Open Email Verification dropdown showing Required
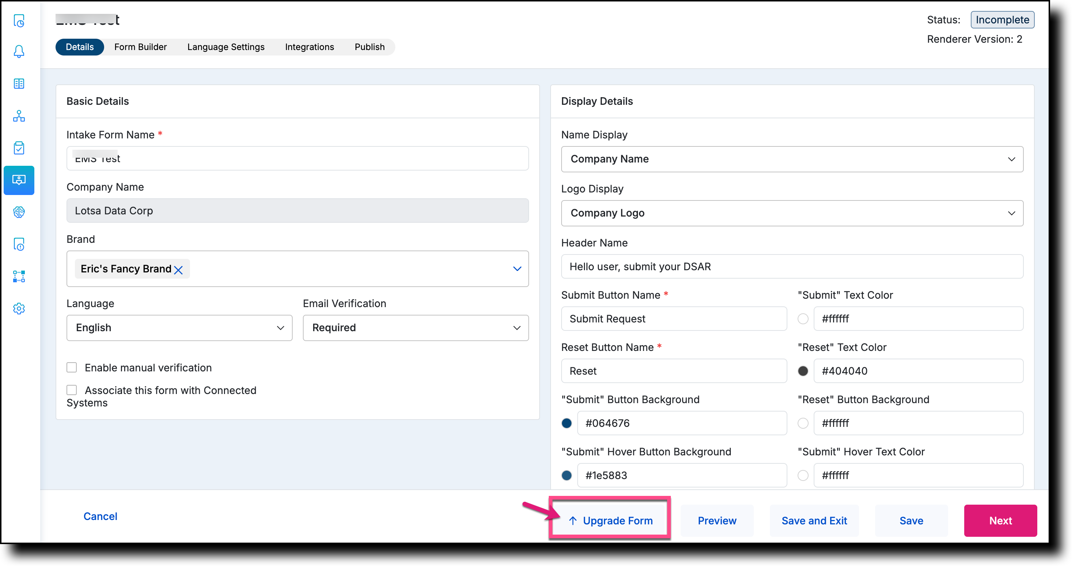The width and height of the screenshot is (1072, 566). [416, 328]
